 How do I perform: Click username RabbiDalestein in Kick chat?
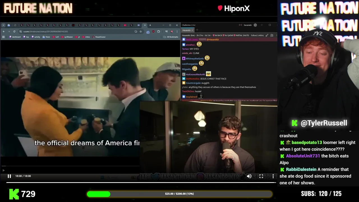[301, 169]
